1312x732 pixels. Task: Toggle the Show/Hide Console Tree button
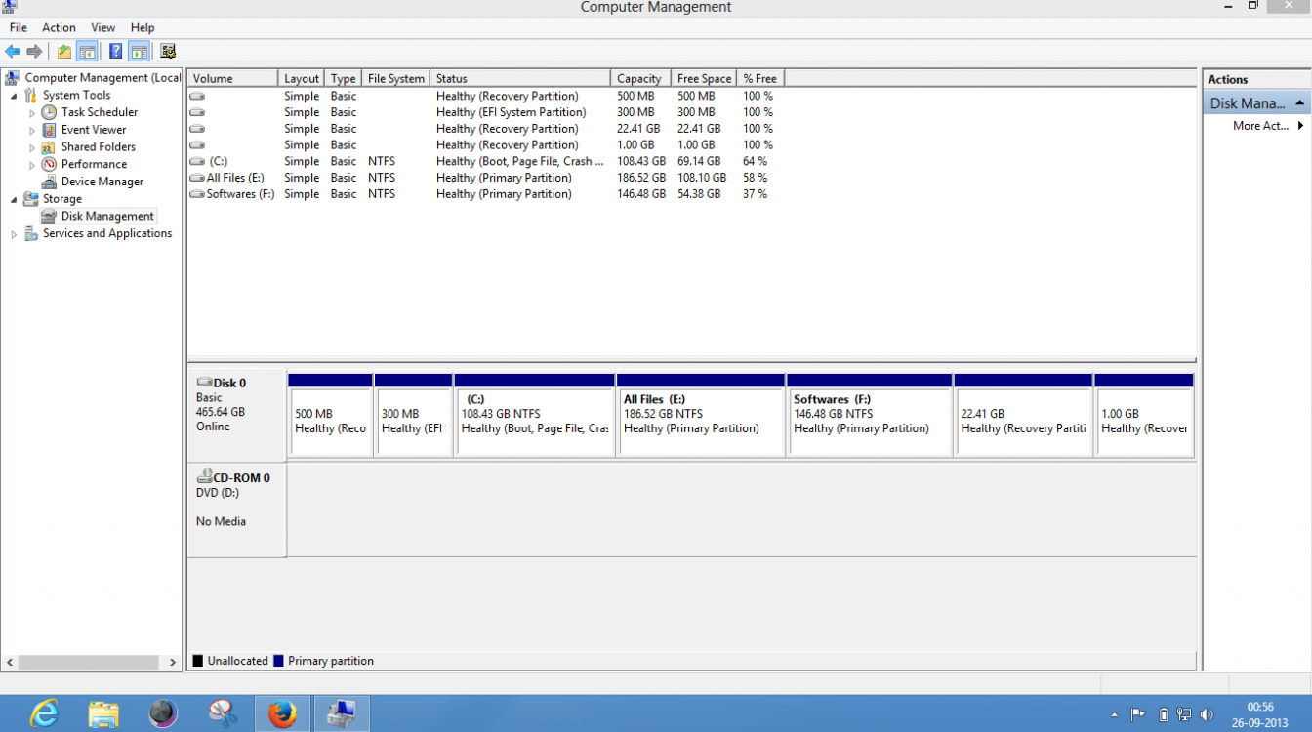[87, 52]
